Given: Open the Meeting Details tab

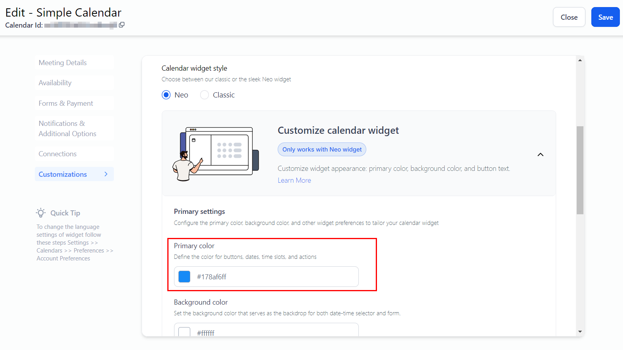Looking at the screenshot, I should 62,63.
